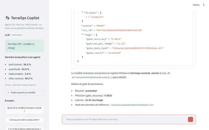The height and width of the screenshot is (130, 209).
Task: Collapse the "tags" JSON object arrow
Action: point(82,34)
